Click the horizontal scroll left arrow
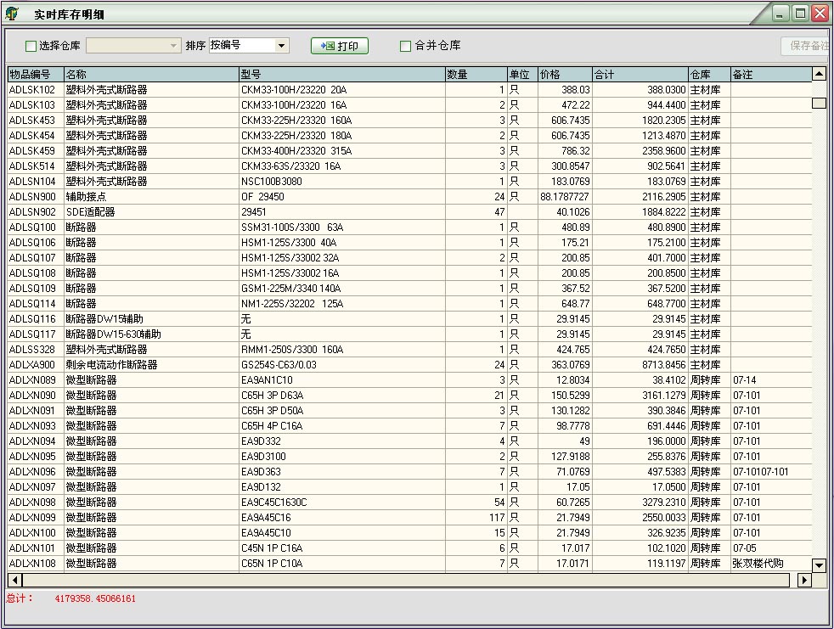 [x=14, y=580]
